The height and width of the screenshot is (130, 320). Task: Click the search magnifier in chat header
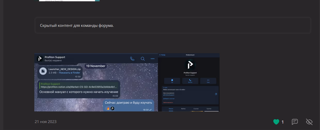click(142, 59)
